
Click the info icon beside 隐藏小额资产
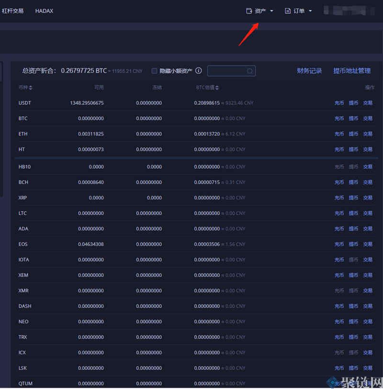(199, 71)
